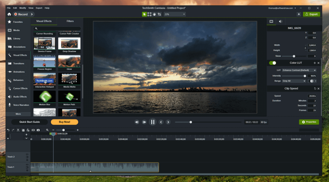
Task: Open the range blend swatch dropdown
Action: pyautogui.click(x=312, y=81)
